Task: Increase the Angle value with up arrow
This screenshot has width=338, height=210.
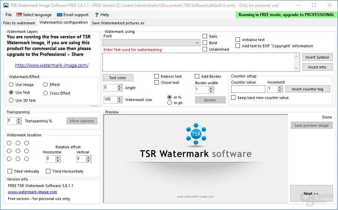Action: pos(120,86)
